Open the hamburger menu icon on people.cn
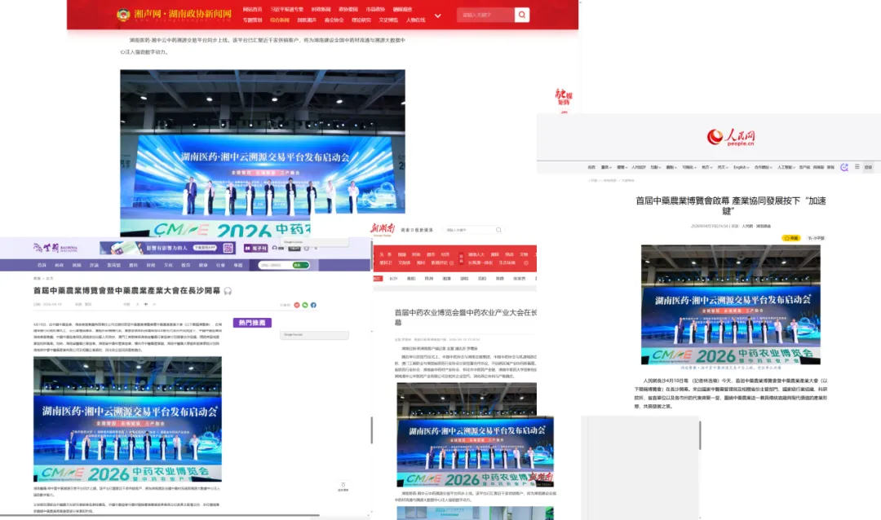Viewport: 881px width, 520px height. click(857, 167)
